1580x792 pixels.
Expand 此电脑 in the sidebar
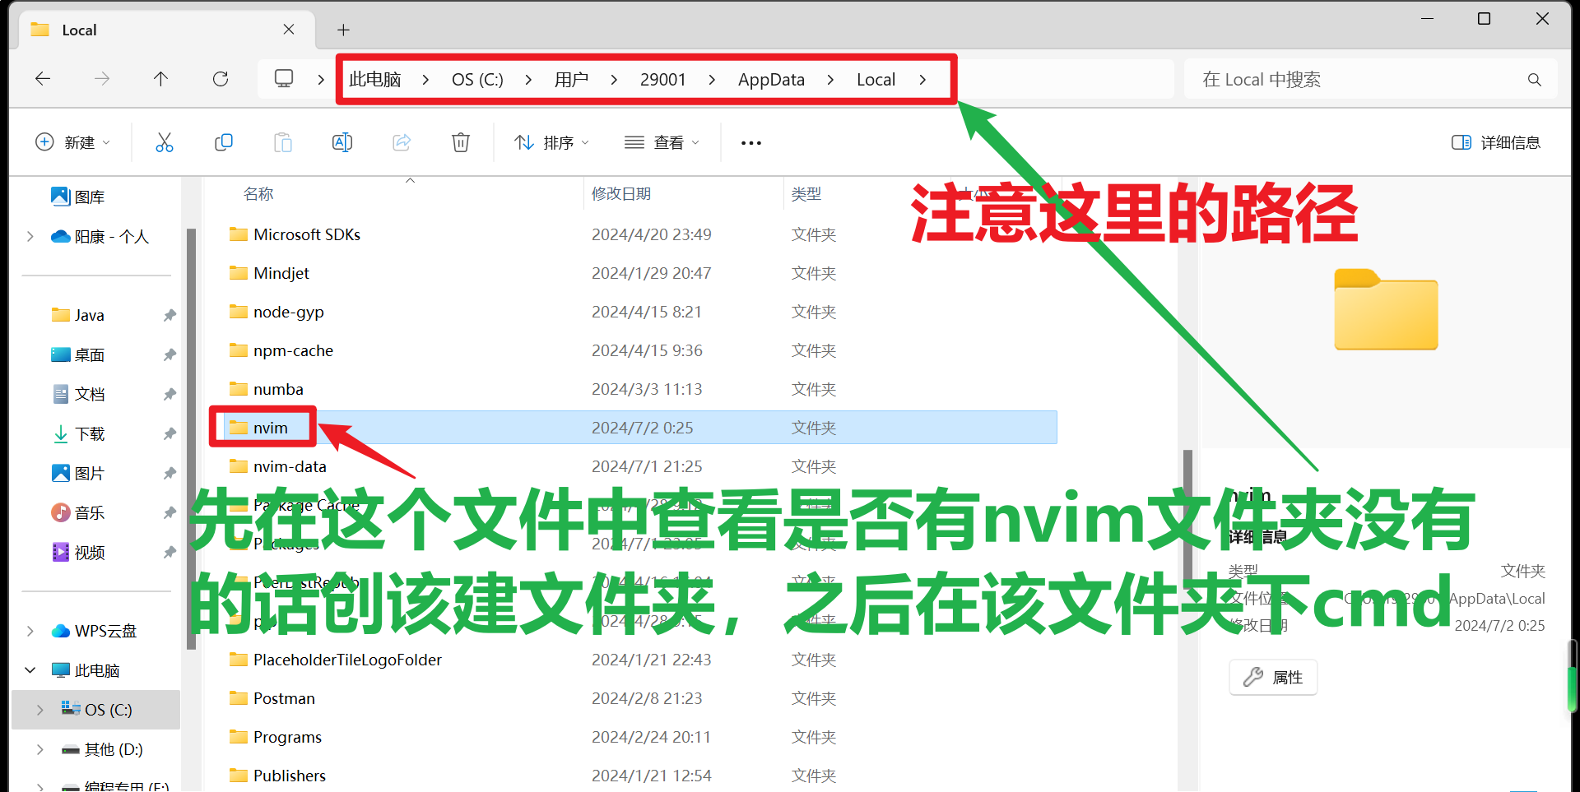[x=30, y=669]
